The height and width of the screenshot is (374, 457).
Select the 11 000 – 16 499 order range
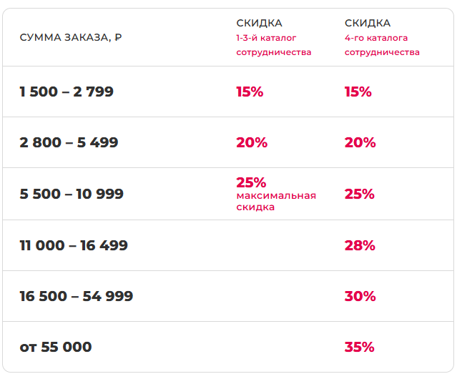74,245
